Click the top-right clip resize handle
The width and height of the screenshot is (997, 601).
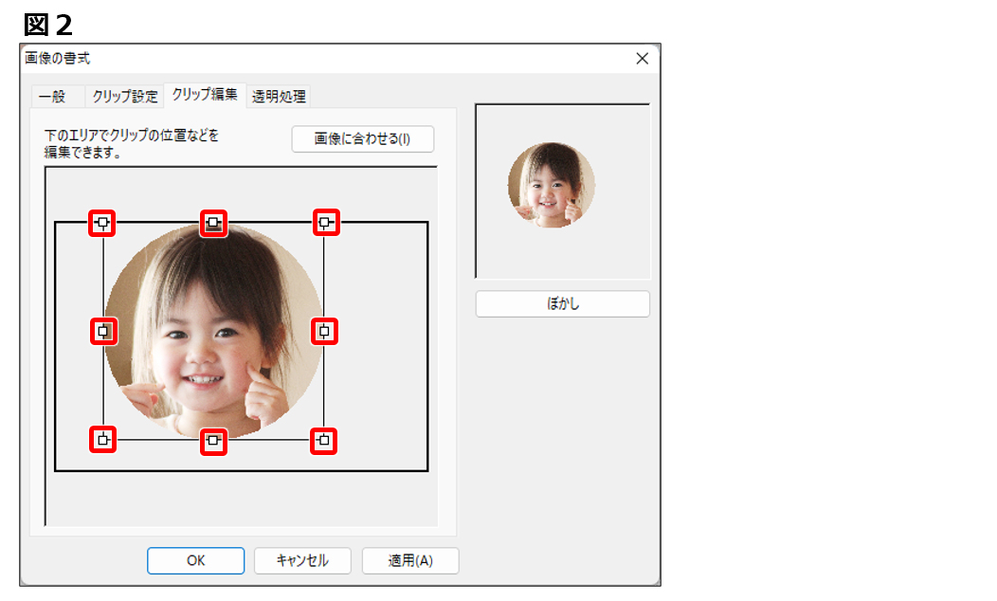pos(326,223)
